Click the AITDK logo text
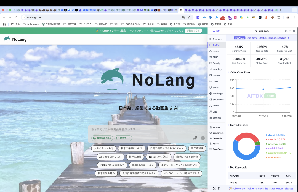Screen dimensions: 298x192 click(217, 31)
